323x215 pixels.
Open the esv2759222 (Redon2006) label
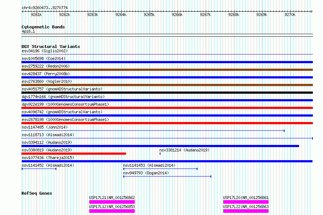pos(46,66)
